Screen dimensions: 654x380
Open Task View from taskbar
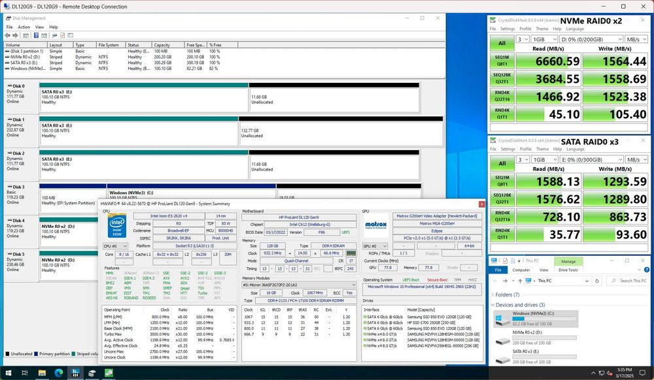tap(25, 373)
